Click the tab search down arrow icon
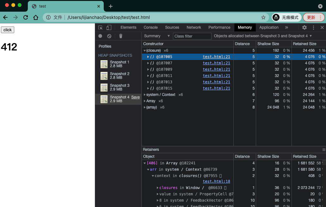 coord(320,6)
